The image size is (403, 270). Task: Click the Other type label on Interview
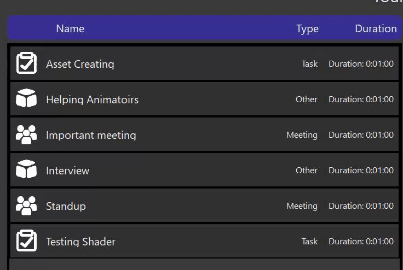pos(306,171)
